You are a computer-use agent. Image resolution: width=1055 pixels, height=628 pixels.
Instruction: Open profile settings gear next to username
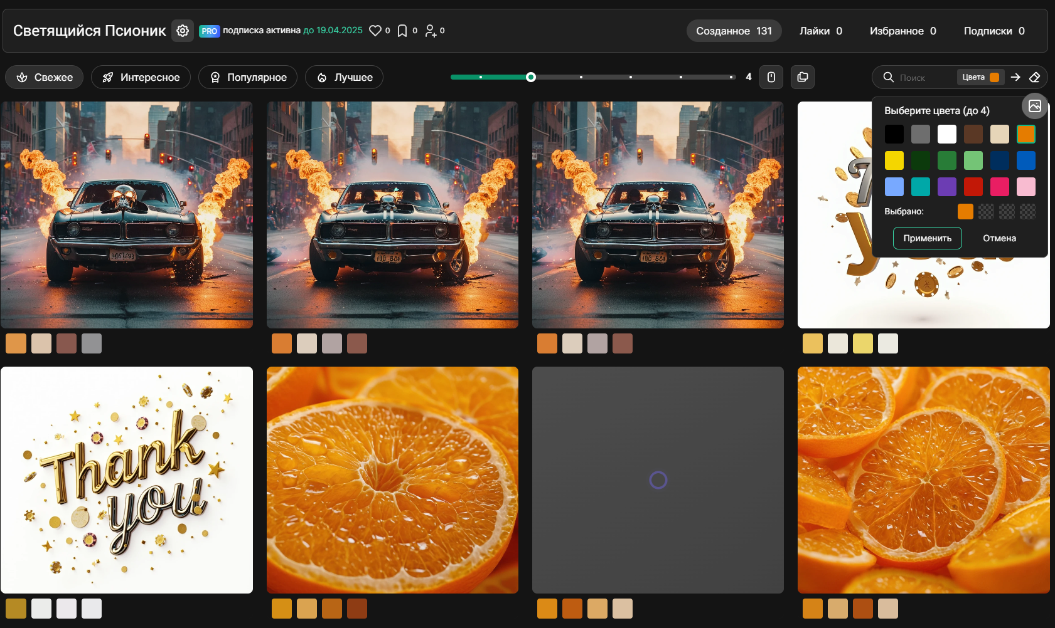183,31
